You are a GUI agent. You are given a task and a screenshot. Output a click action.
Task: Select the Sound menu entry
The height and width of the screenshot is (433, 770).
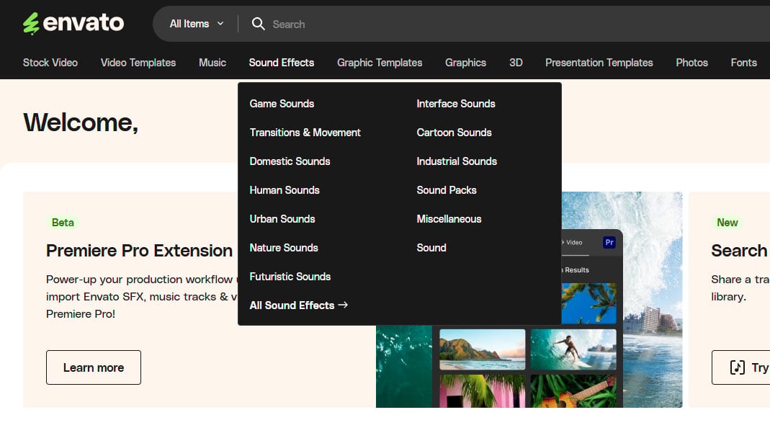coord(431,247)
